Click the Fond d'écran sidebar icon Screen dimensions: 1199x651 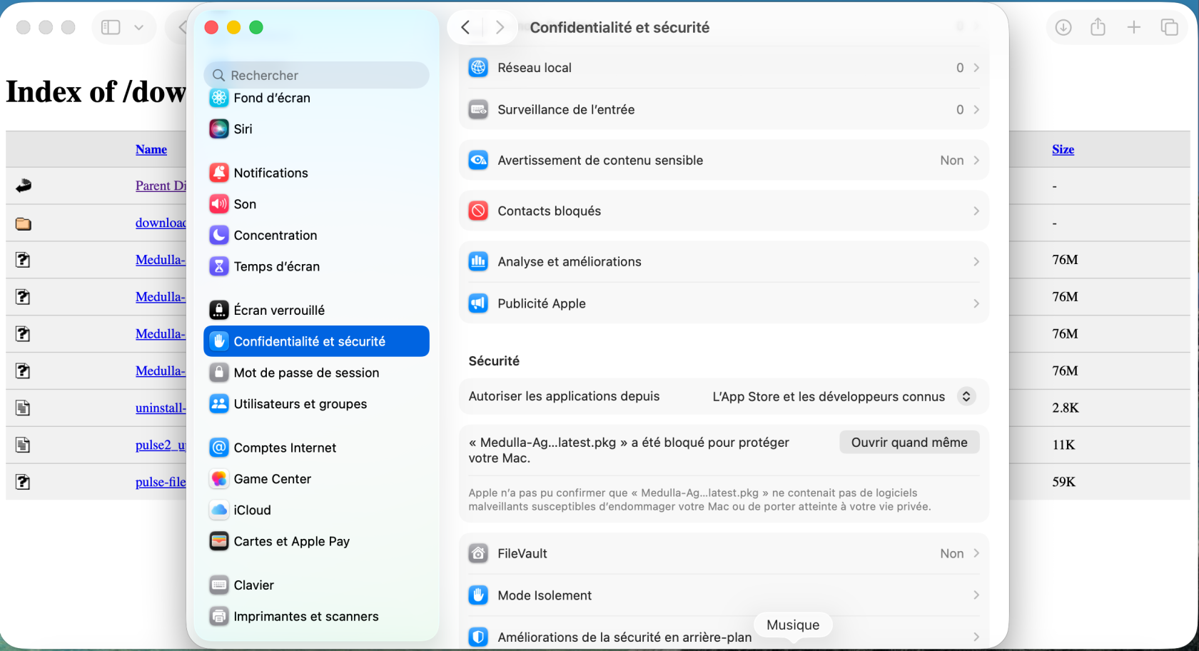[x=219, y=98]
